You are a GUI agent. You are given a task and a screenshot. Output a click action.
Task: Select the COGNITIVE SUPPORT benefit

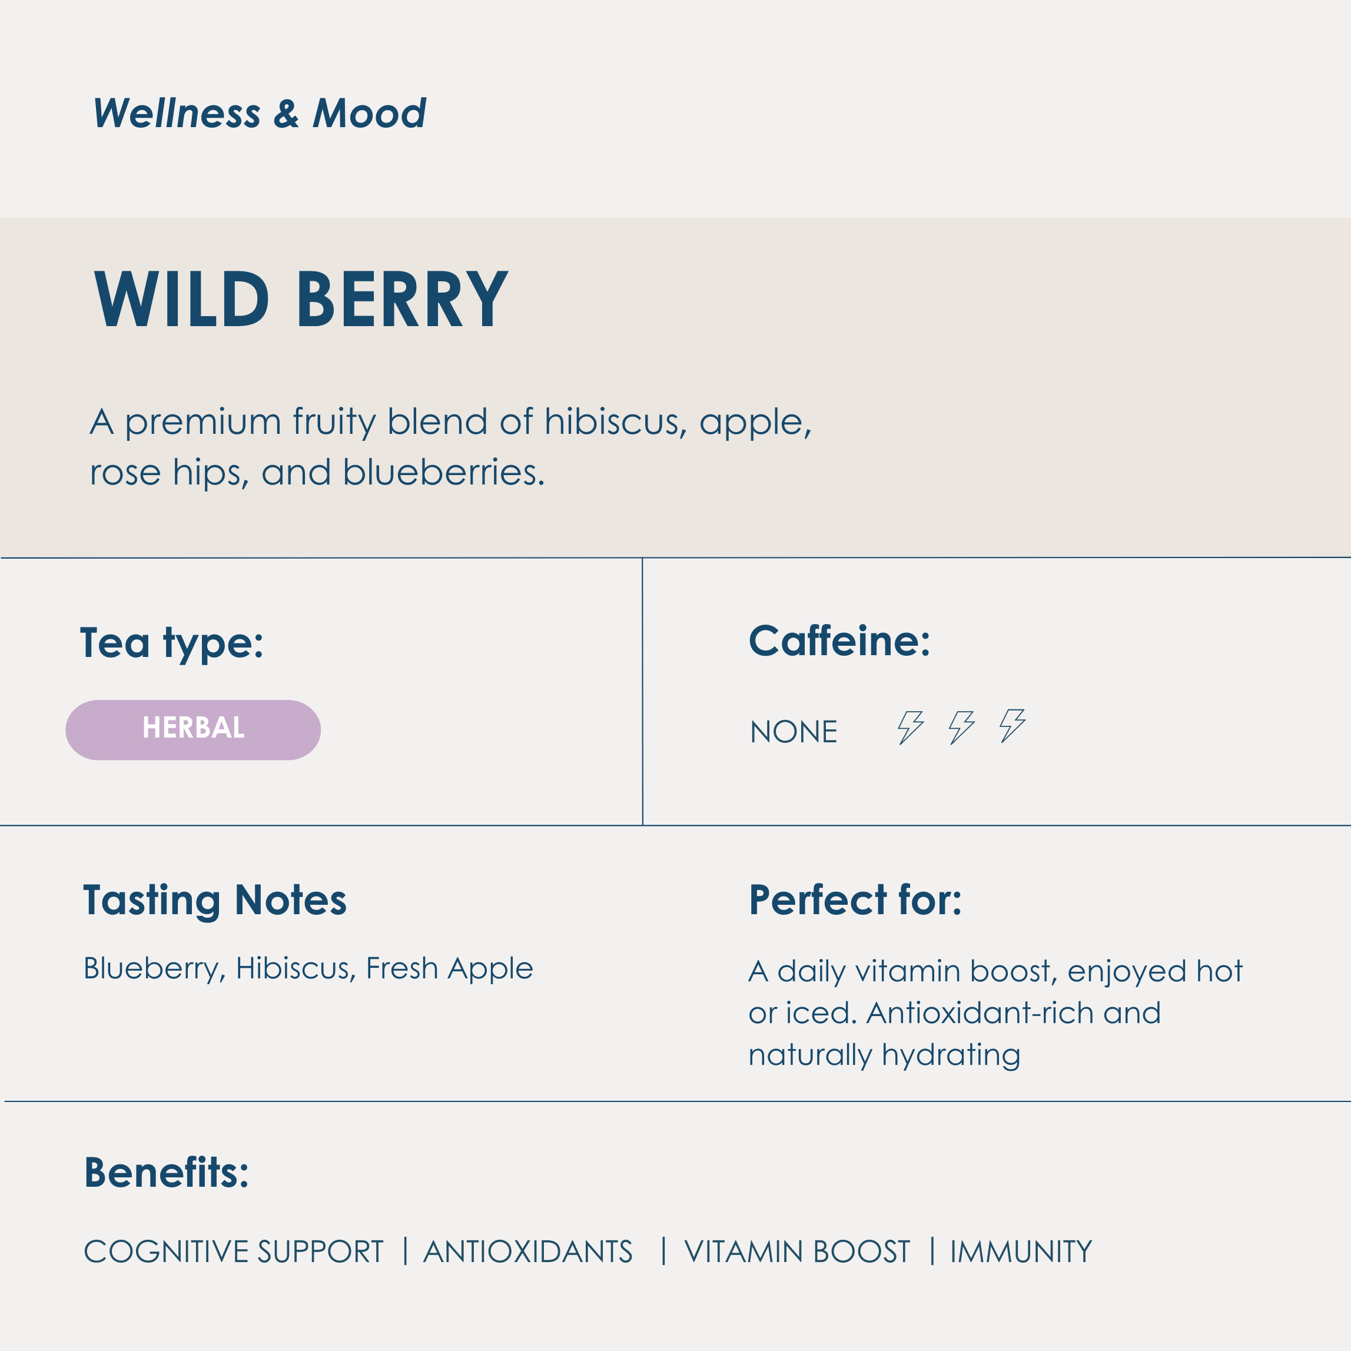234,1252
